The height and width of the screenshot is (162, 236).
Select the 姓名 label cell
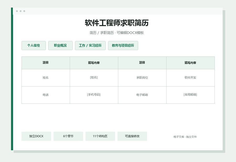46,78
